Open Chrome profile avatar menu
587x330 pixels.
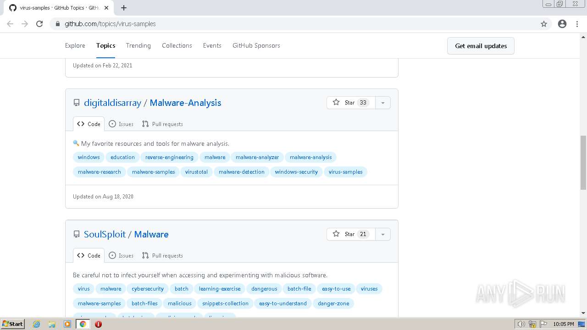(x=562, y=24)
